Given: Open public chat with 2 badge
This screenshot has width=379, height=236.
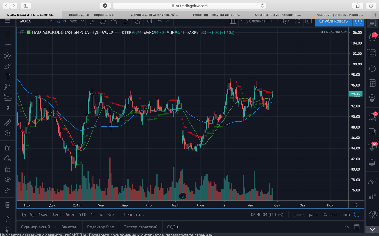Looking at the screenshot, I should [x=372, y=116].
